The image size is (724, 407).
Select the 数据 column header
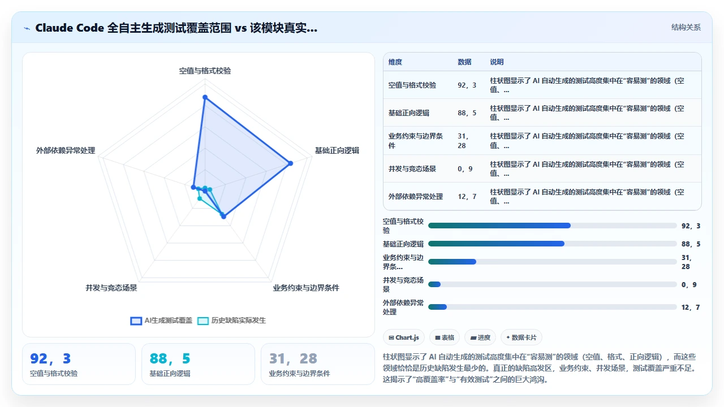[x=464, y=62]
